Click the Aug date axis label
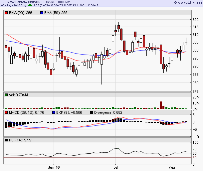 [172, 167]
